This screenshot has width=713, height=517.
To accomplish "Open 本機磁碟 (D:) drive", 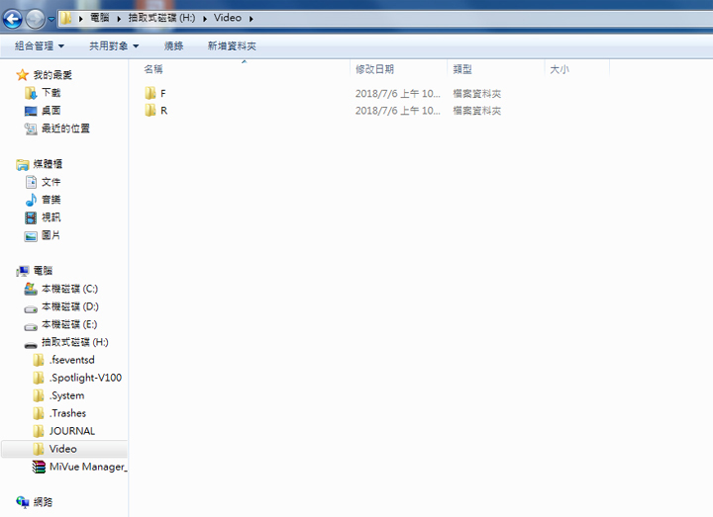I will point(70,306).
